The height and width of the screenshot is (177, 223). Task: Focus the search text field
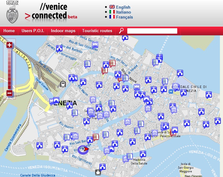click(x=152, y=31)
